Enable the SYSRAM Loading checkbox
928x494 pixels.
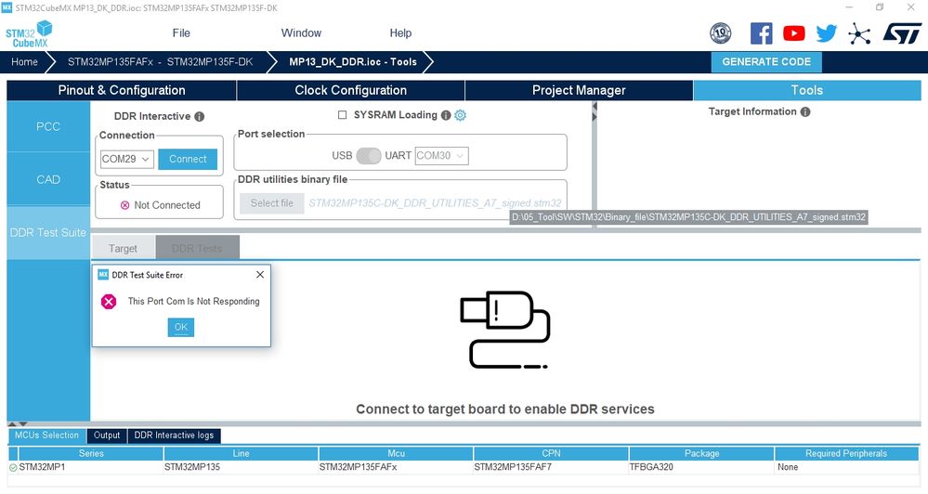pos(342,115)
